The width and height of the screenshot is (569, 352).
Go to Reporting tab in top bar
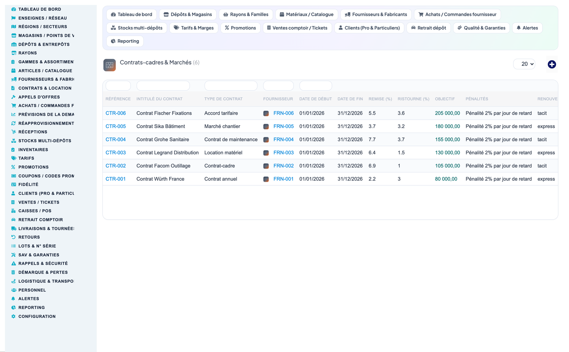(x=125, y=41)
